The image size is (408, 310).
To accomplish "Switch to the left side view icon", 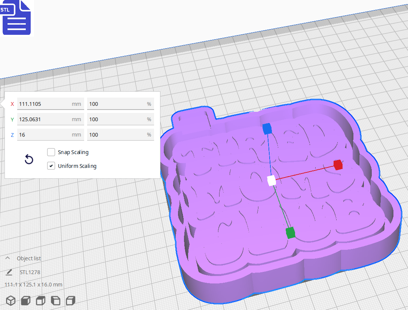I will click(x=55, y=300).
